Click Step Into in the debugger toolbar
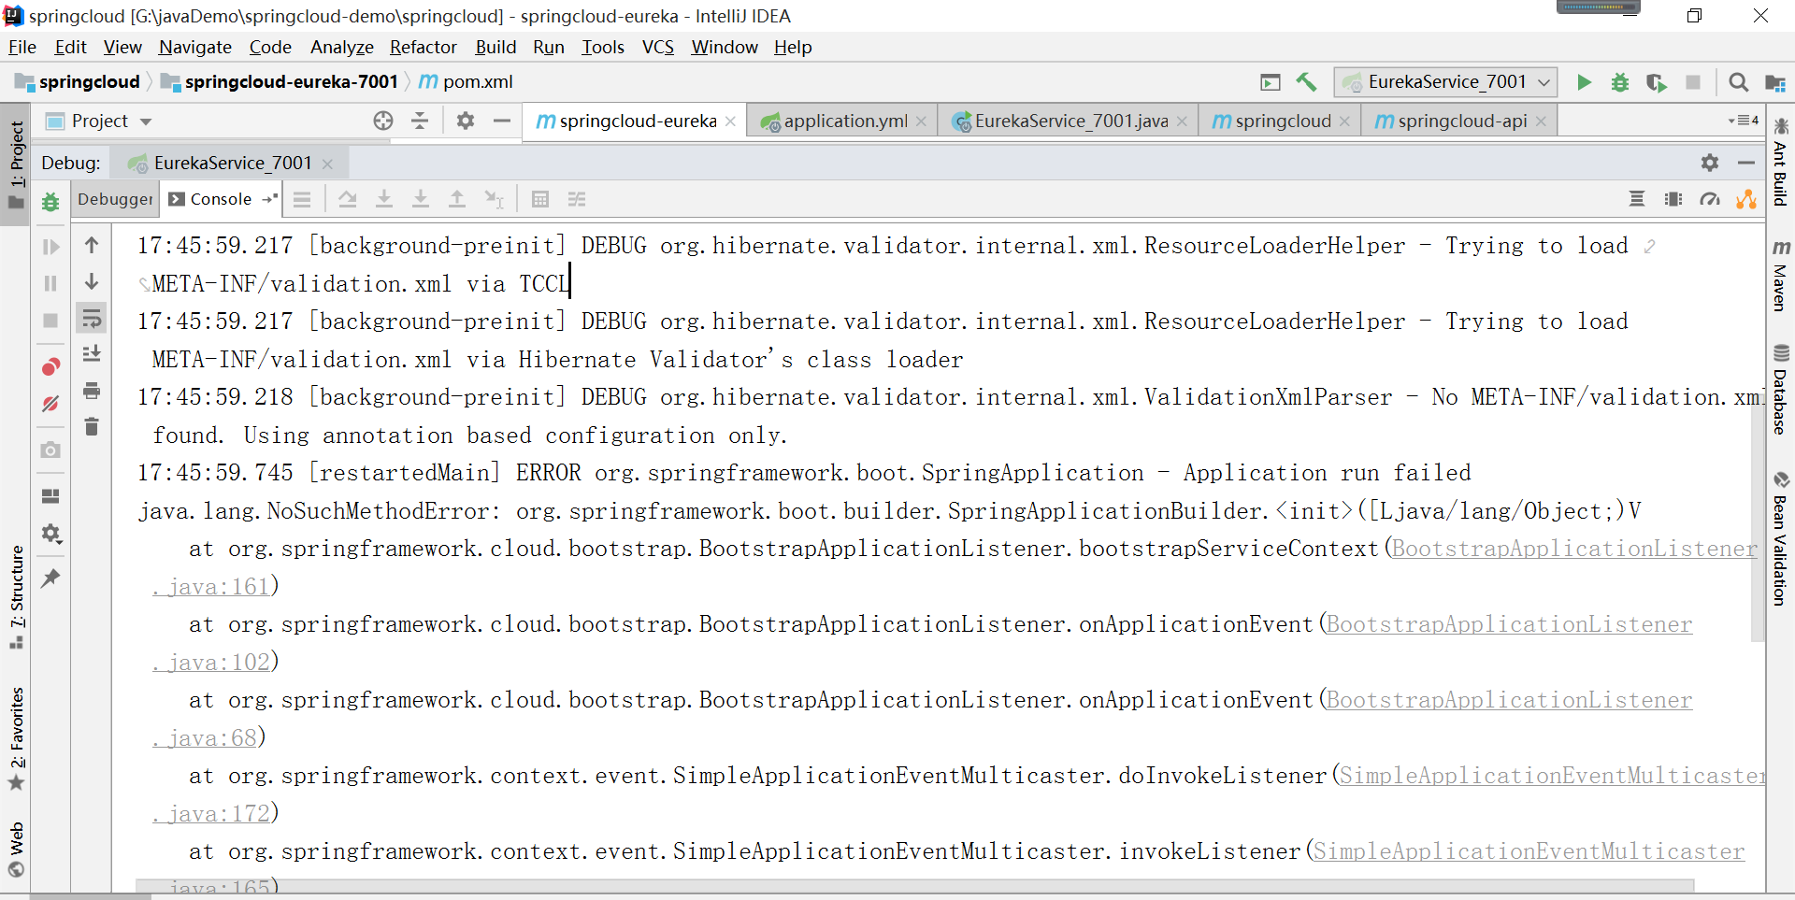Viewport: 1795px width, 900px height. coord(384,199)
